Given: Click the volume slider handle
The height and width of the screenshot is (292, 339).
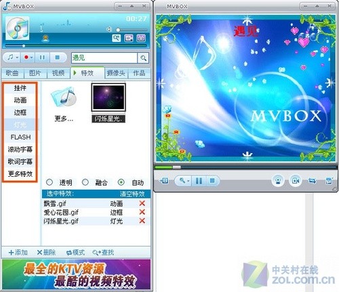Looking at the screenshot, I should coord(118,30).
